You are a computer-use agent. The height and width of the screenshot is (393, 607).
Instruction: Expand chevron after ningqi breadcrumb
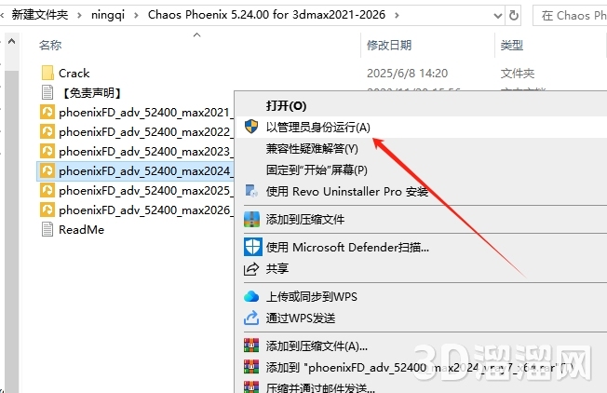(x=136, y=15)
